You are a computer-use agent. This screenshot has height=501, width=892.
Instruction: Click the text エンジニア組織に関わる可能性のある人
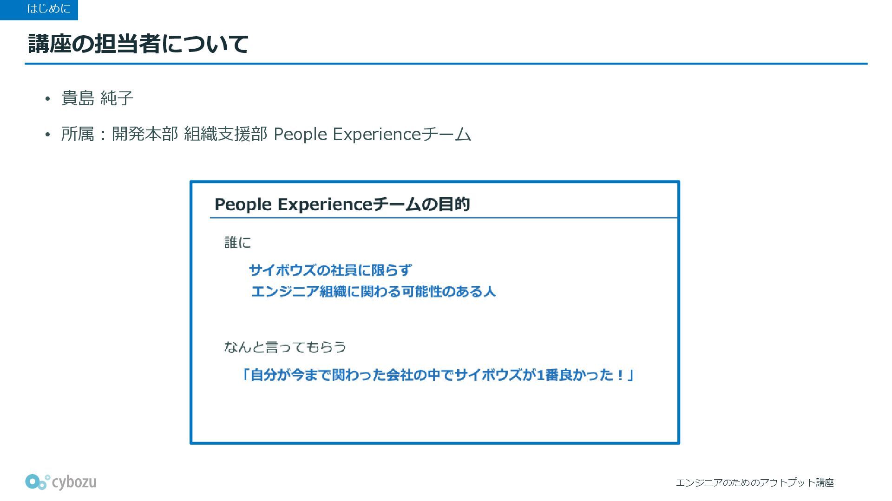click(374, 291)
